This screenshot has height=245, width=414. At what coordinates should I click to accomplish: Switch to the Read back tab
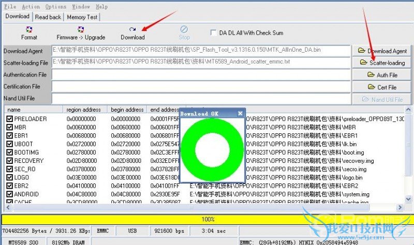click(x=48, y=17)
